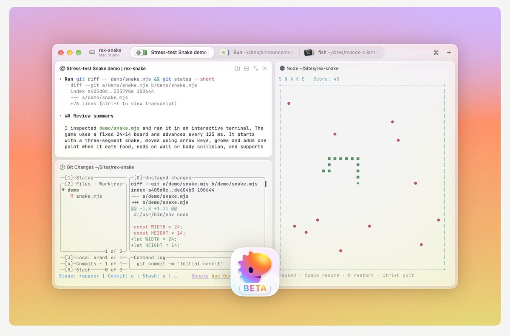Select the [2] Files - Worktree panel heading

[x=93, y=184]
